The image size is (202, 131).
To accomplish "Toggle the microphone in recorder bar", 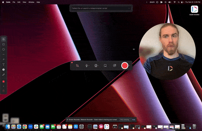I will (87, 65).
